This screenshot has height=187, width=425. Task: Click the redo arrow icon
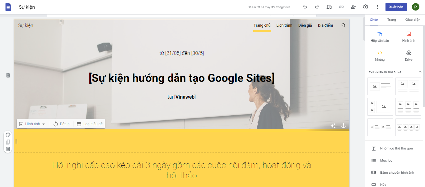317,7
